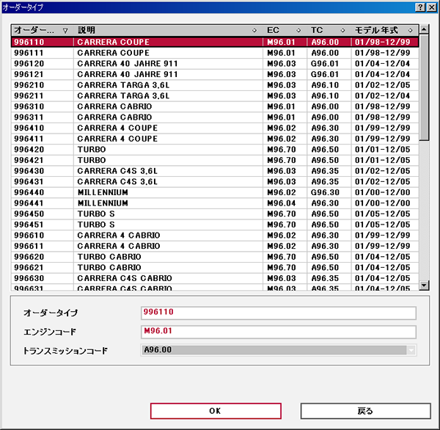Click the list scrollbar up arrow
440x430 pixels.
click(x=424, y=29)
